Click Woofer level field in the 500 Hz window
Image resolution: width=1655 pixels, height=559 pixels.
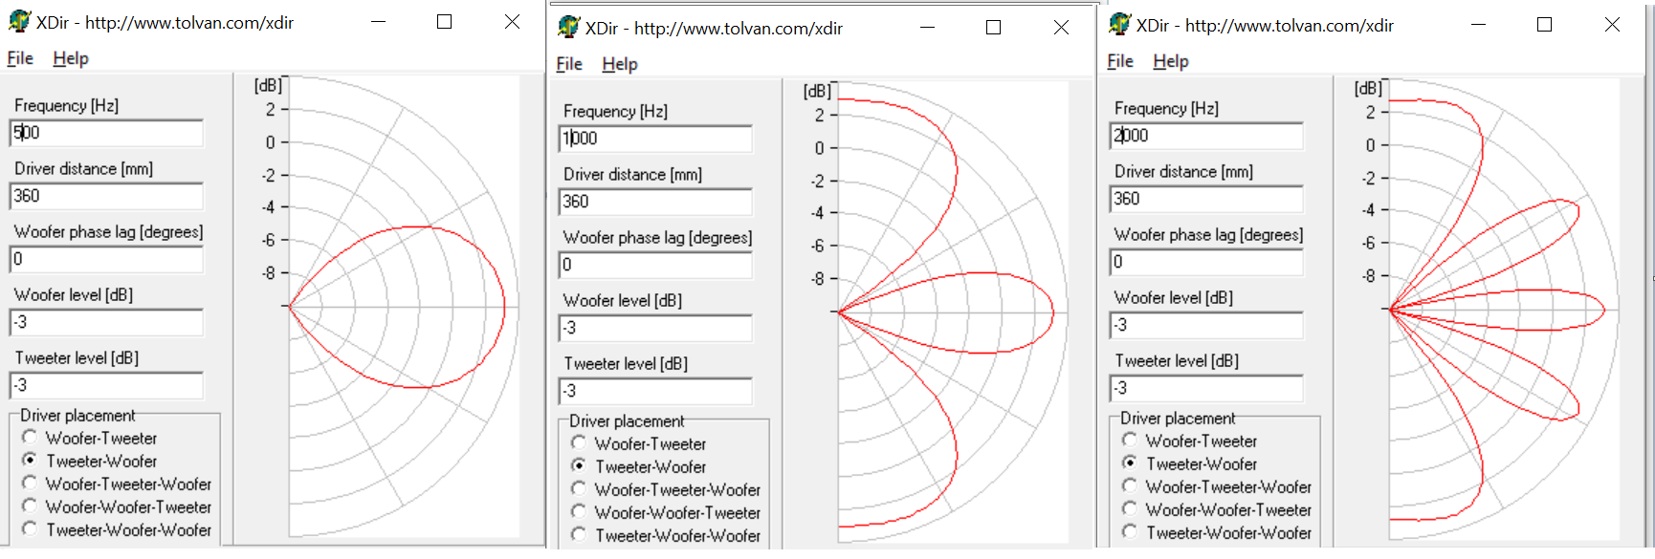point(106,322)
